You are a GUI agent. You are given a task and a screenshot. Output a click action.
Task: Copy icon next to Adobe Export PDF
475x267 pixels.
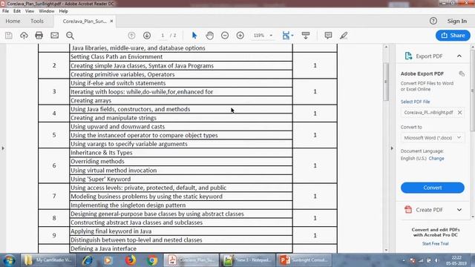click(x=462, y=73)
